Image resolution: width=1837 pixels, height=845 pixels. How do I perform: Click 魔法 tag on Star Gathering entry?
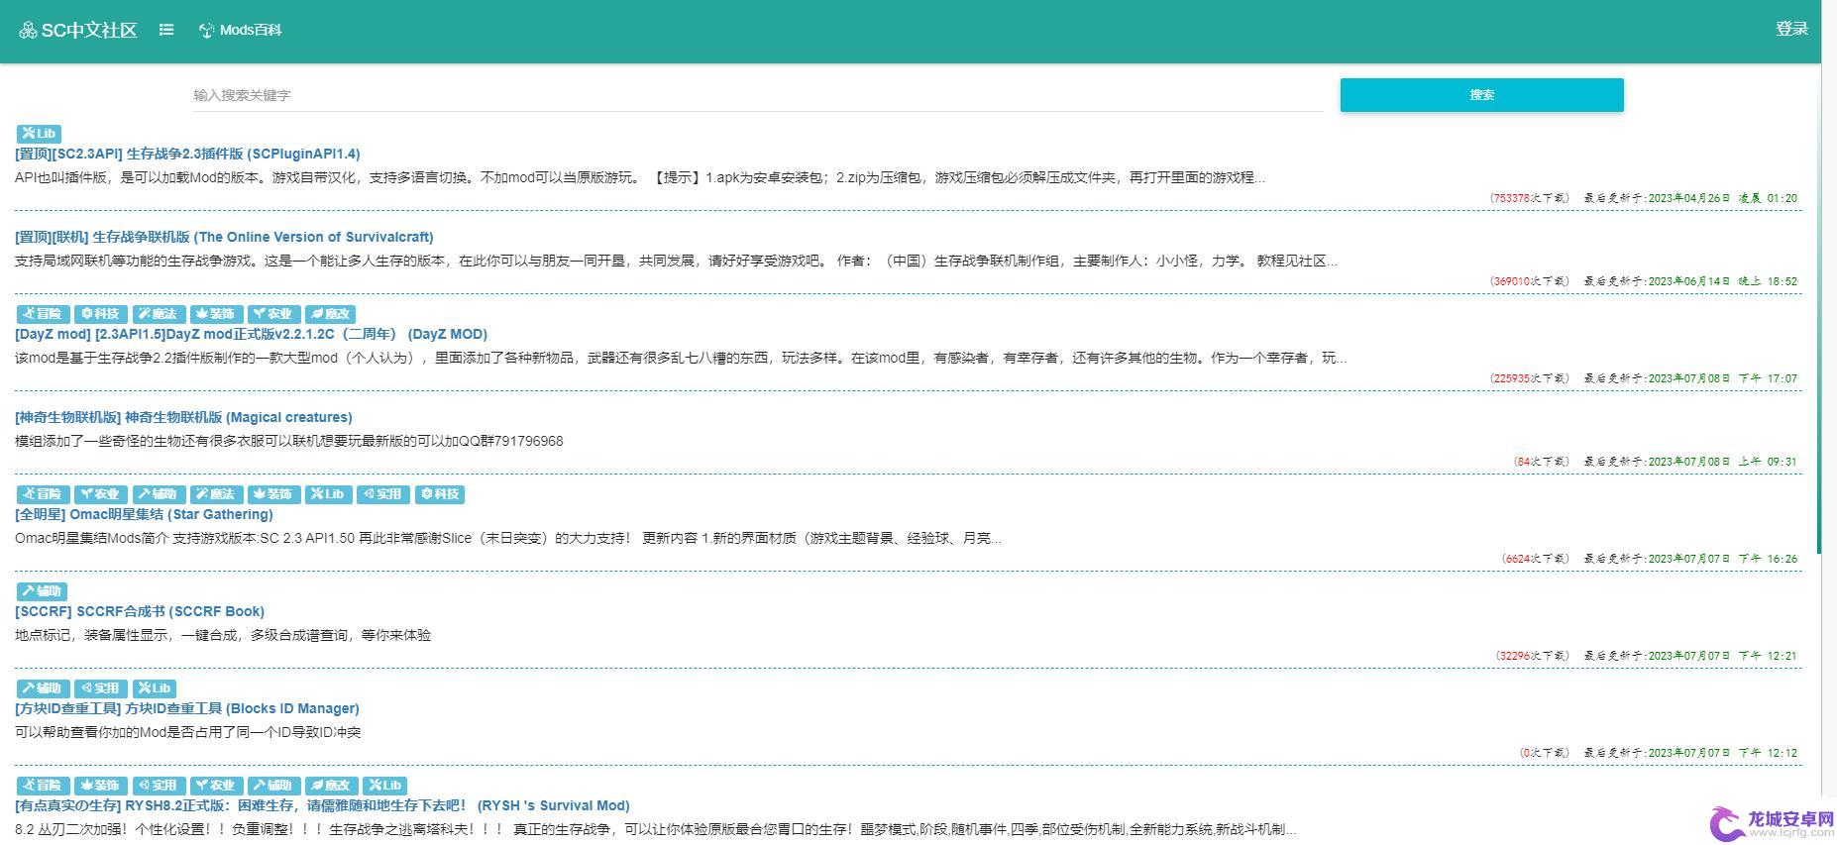[x=215, y=494]
